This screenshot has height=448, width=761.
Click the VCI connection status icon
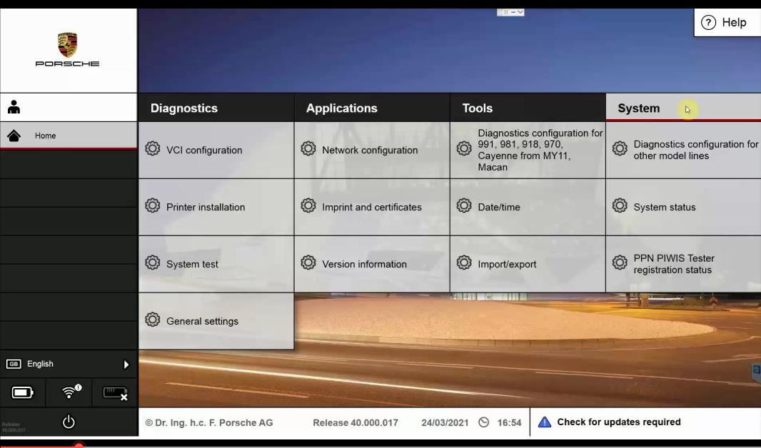coord(115,392)
